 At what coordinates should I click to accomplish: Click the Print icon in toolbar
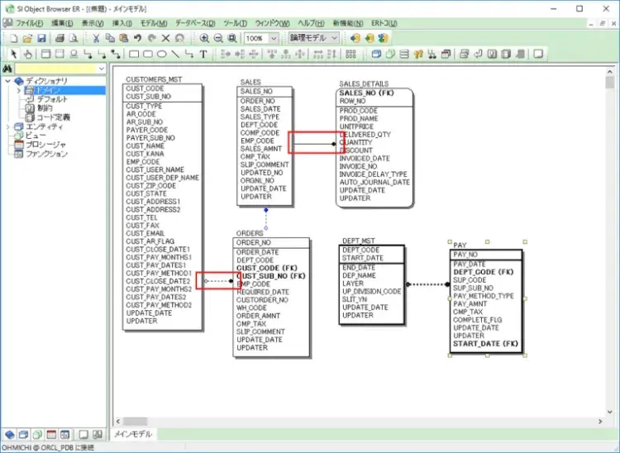[x=60, y=38]
